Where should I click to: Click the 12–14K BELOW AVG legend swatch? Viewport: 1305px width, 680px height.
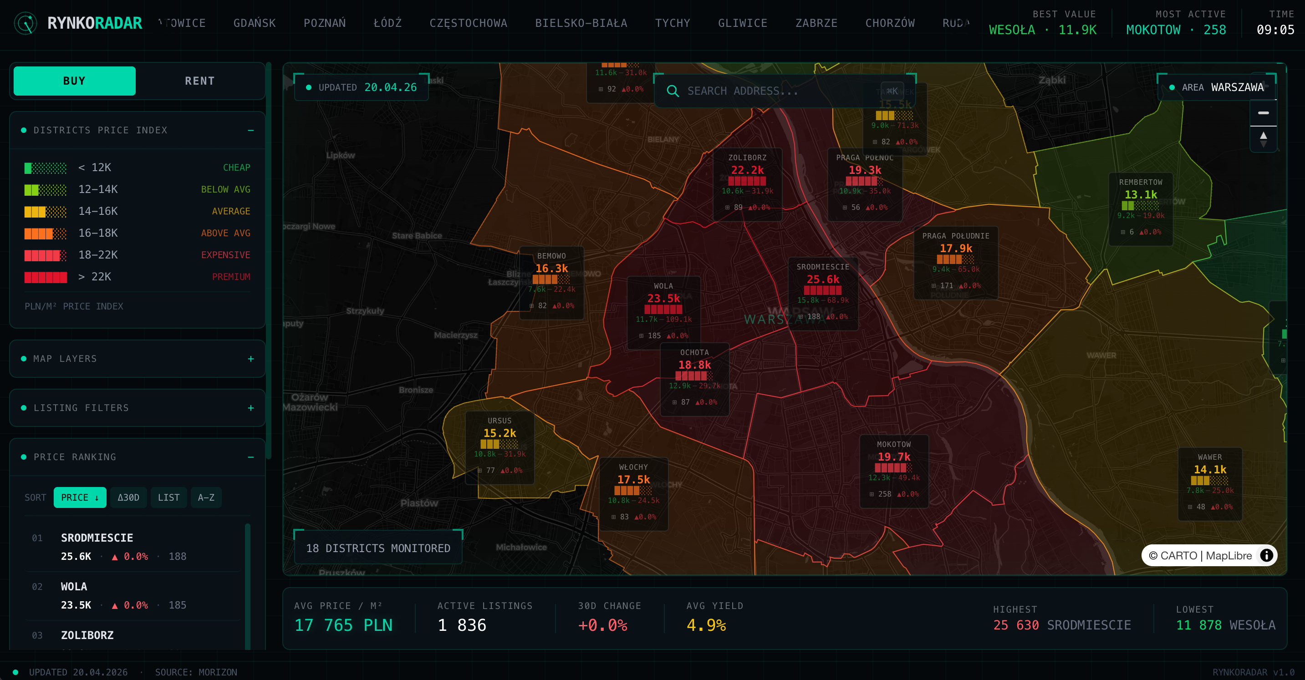coord(46,189)
